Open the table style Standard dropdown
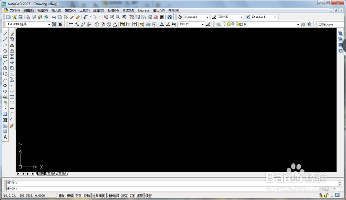346x200 pixels. pyautogui.click(x=275, y=17)
